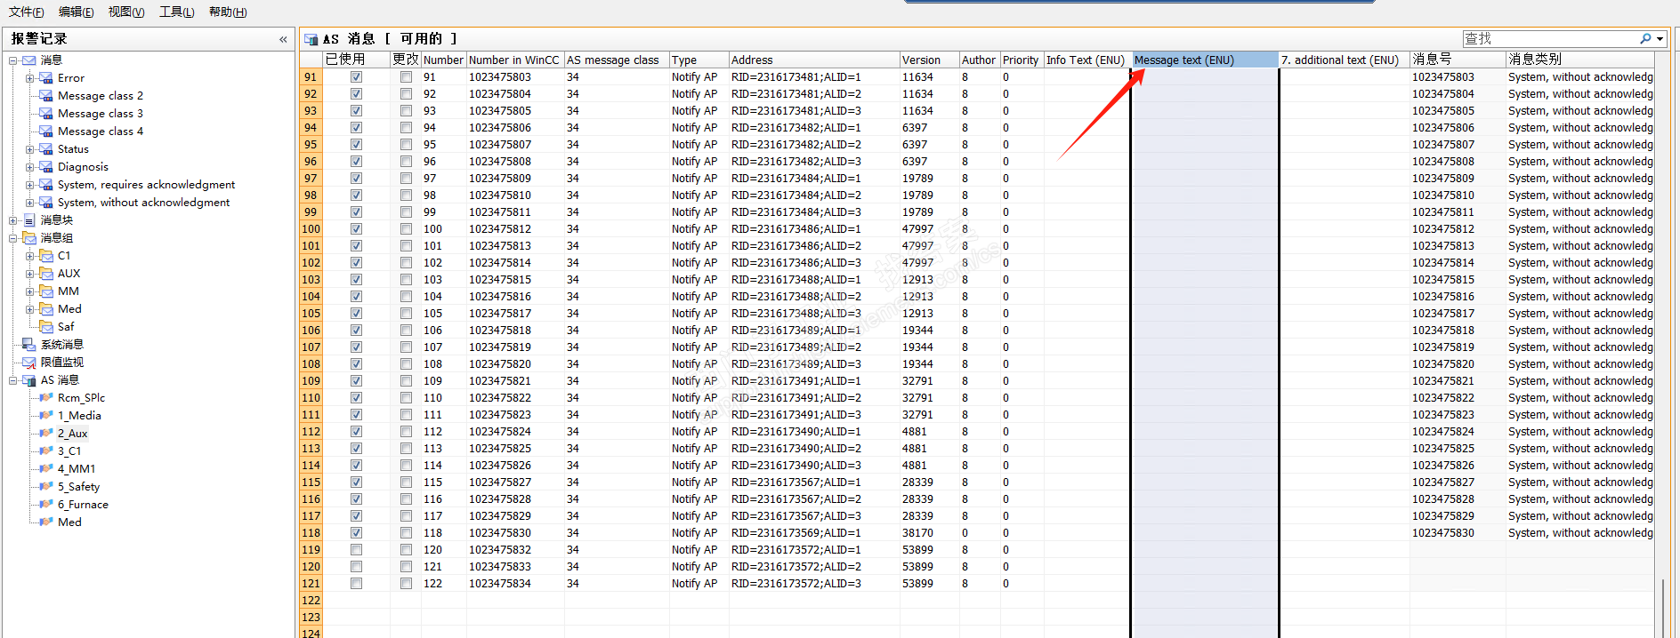Select the 4_MM1 tree item

pyautogui.click(x=77, y=469)
